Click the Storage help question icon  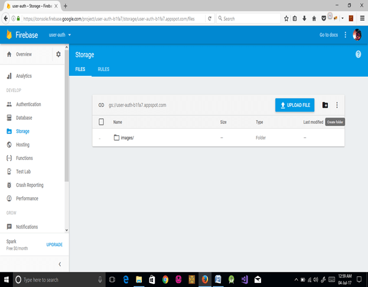[358, 54]
